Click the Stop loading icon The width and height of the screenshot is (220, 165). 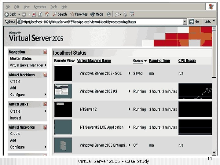pyautogui.click(x=34, y=14)
